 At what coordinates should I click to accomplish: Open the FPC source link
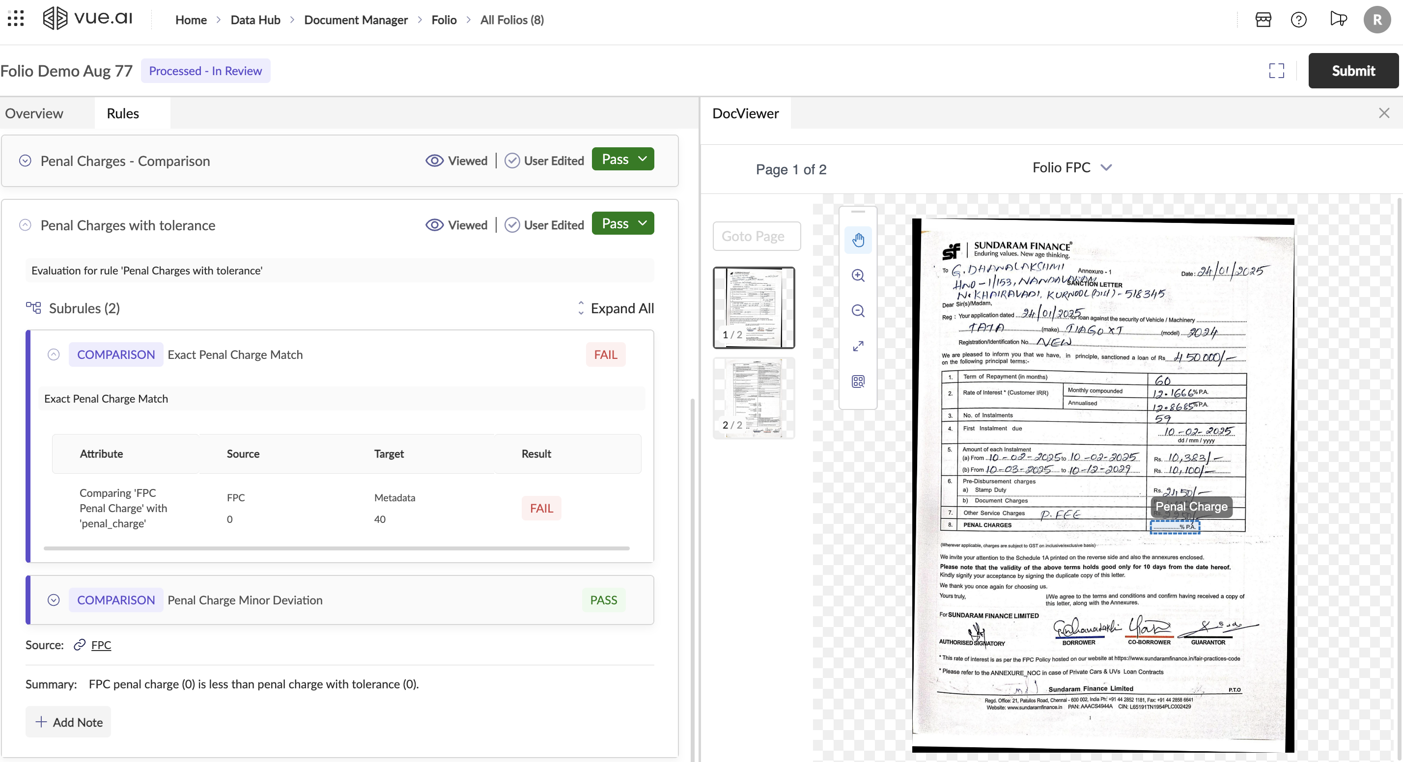click(x=101, y=645)
